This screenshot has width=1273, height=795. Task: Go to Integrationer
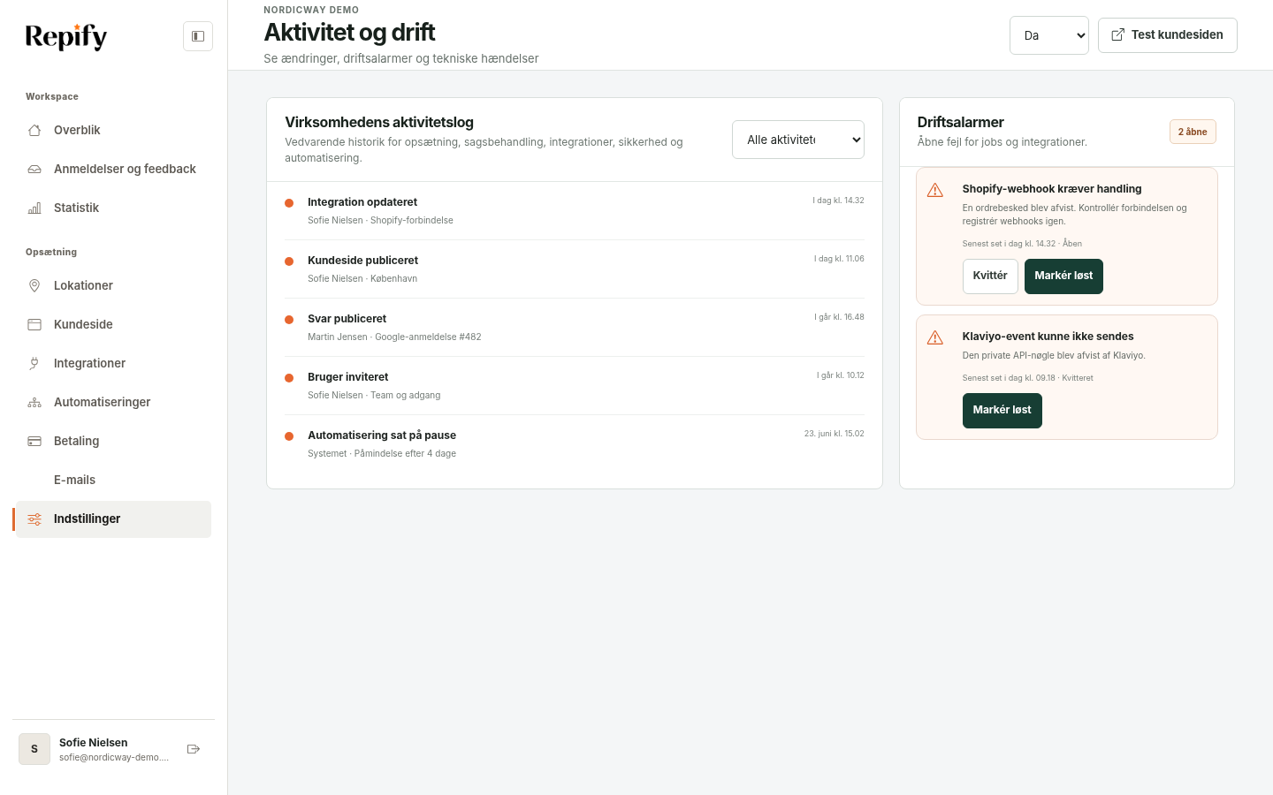pos(113,363)
